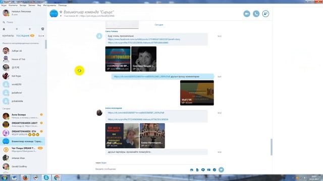Open the Kat Rojas conversation
Viewport: 323px width, 181px height.
[23, 76]
